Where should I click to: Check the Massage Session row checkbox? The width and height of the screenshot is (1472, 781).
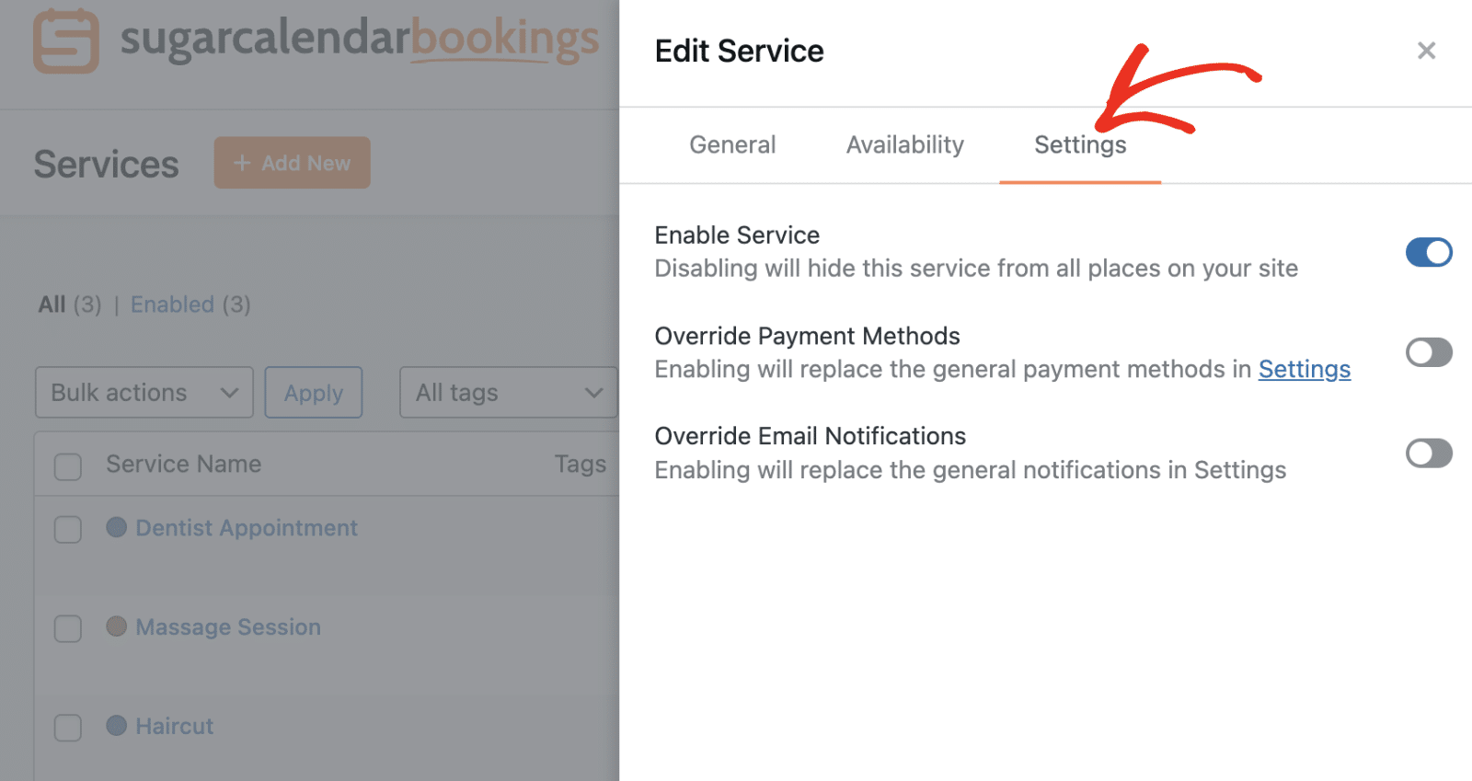point(67,628)
